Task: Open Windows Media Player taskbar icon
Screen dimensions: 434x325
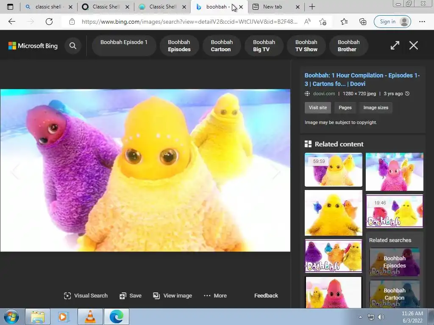Action: point(64,317)
